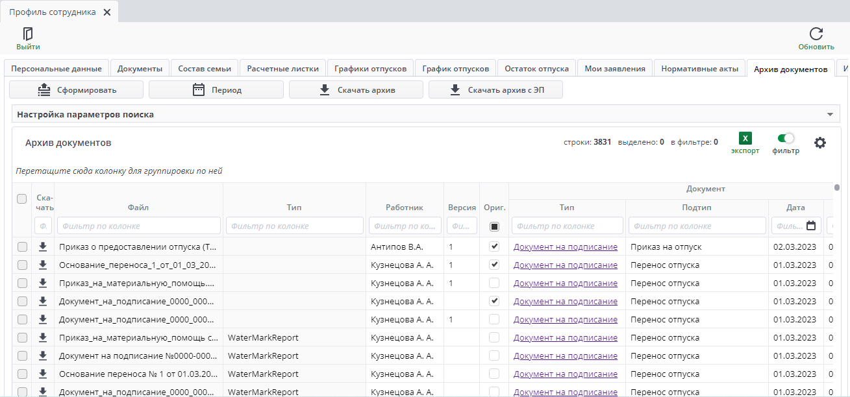This screenshot has height=397, width=850.
Task: Click the table vertical scrollbar thumb
Action: click(x=836, y=188)
